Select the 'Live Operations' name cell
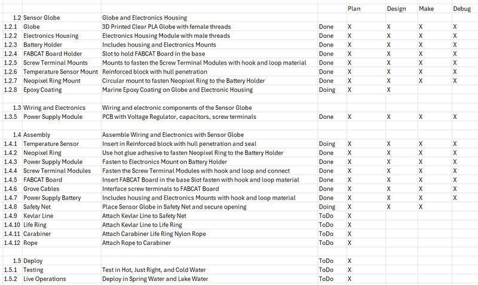 45,279
